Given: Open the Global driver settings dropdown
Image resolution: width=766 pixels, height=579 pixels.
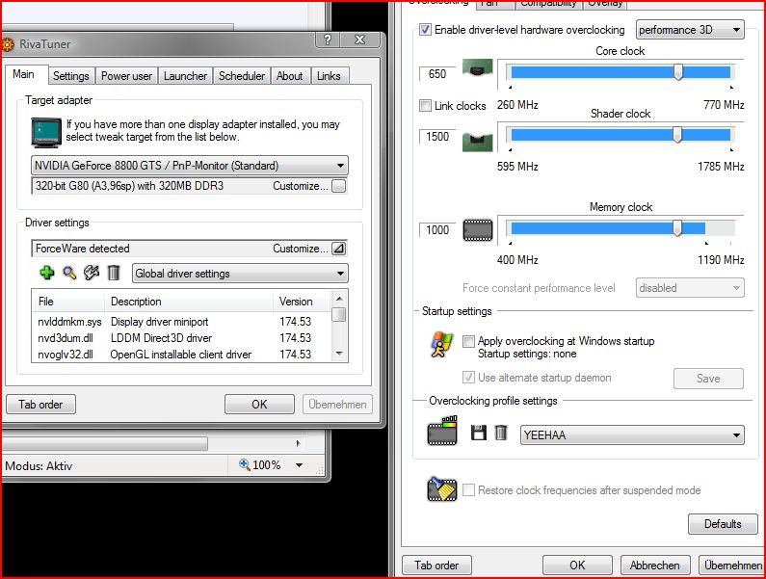Looking at the screenshot, I should 240,274.
